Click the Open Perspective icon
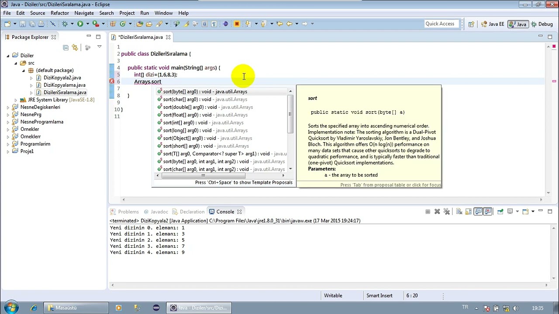 pyautogui.click(x=471, y=24)
